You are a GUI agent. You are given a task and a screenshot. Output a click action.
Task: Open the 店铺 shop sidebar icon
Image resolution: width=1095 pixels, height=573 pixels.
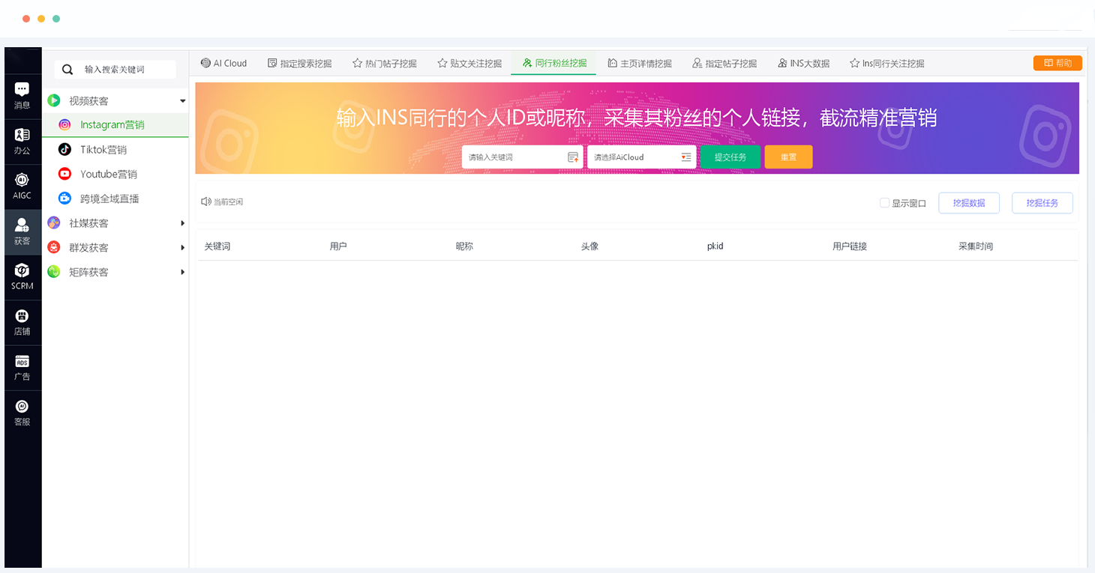[x=22, y=321]
